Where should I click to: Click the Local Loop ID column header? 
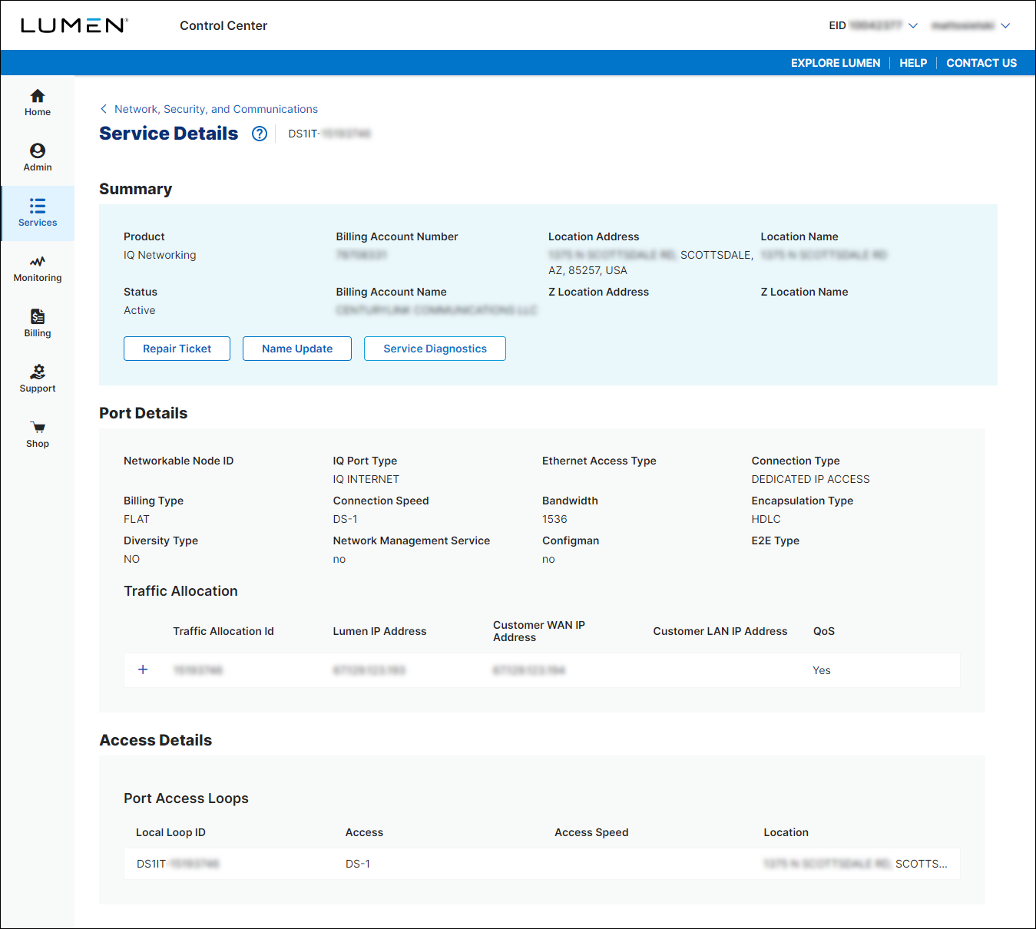(170, 832)
